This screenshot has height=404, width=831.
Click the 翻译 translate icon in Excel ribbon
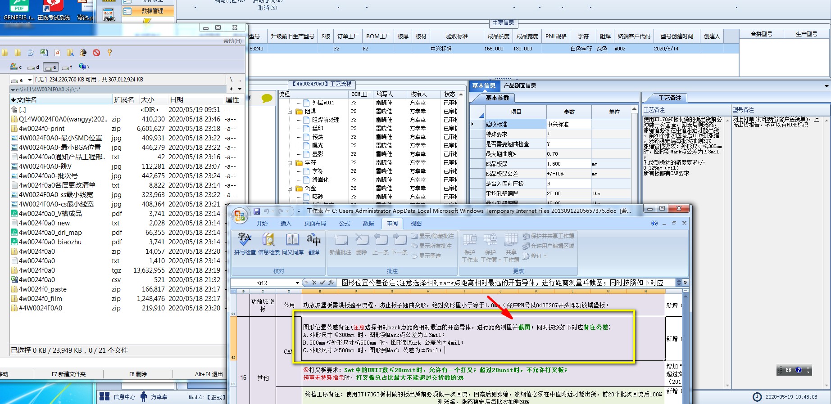point(314,243)
